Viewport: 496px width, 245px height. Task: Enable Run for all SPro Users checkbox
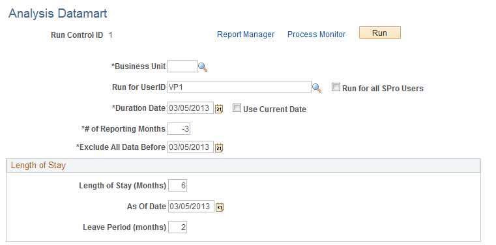coord(335,87)
